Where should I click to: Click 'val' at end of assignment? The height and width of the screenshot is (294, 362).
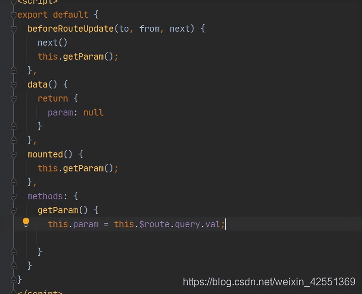[x=213, y=224]
